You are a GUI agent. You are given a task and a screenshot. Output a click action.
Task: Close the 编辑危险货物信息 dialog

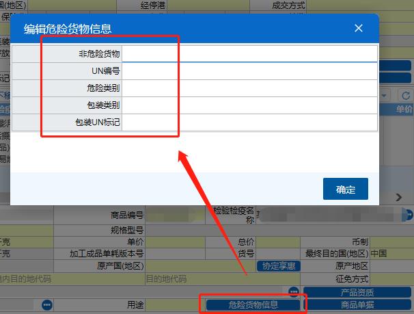[358, 28]
